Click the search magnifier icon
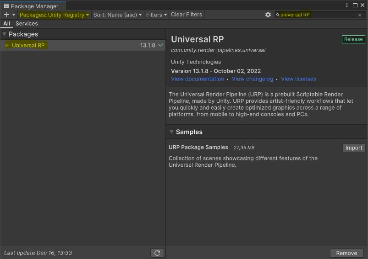The width and height of the screenshot is (368, 259). pos(278,15)
